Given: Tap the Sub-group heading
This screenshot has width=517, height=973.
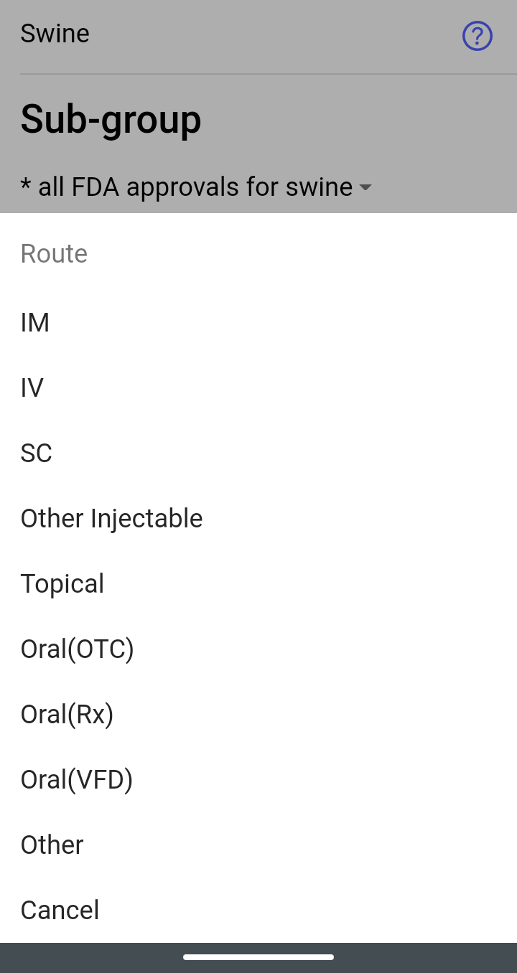Looking at the screenshot, I should 111,119.
